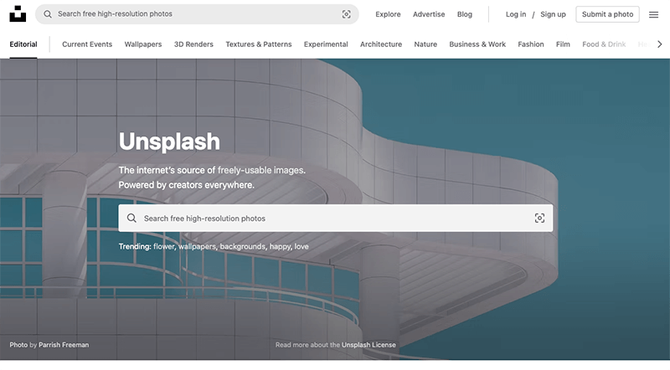Click the magnifier icon in top search bar
Image resolution: width=670 pixels, height=370 pixels.
[48, 14]
